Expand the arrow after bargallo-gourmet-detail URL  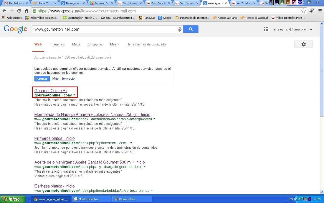coord(145,167)
